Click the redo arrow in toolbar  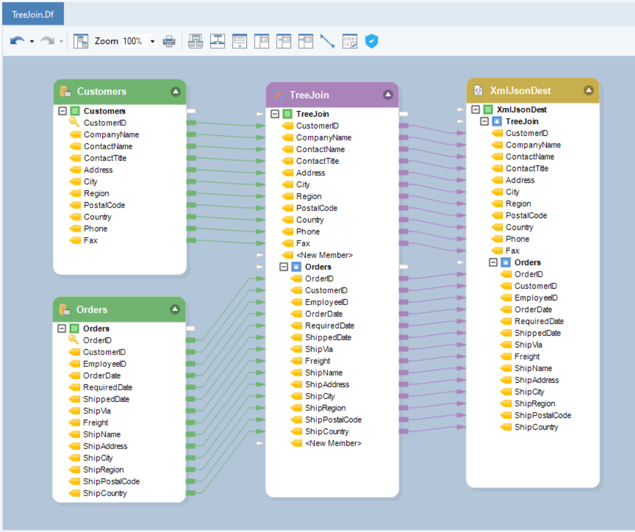point(47,41)
